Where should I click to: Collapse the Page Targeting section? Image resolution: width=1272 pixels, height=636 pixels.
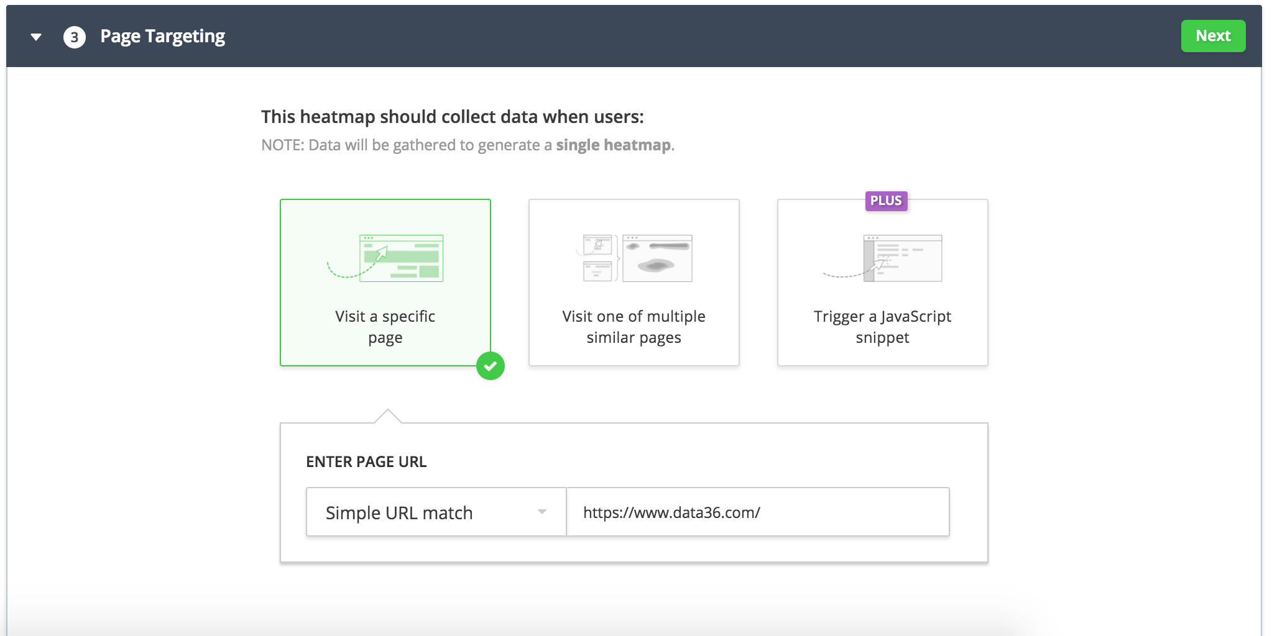[x=35, y=36]
